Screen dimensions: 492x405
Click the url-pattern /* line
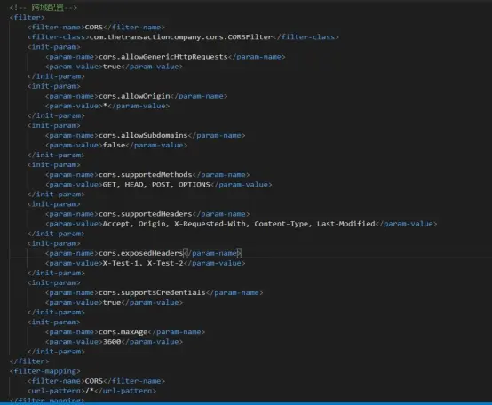pyautogui.click(x=91, y=391)
